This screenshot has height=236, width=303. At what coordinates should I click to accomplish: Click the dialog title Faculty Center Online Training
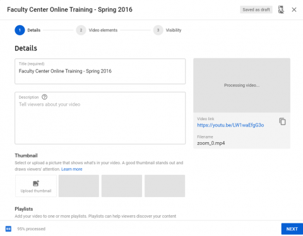point(69,9)
